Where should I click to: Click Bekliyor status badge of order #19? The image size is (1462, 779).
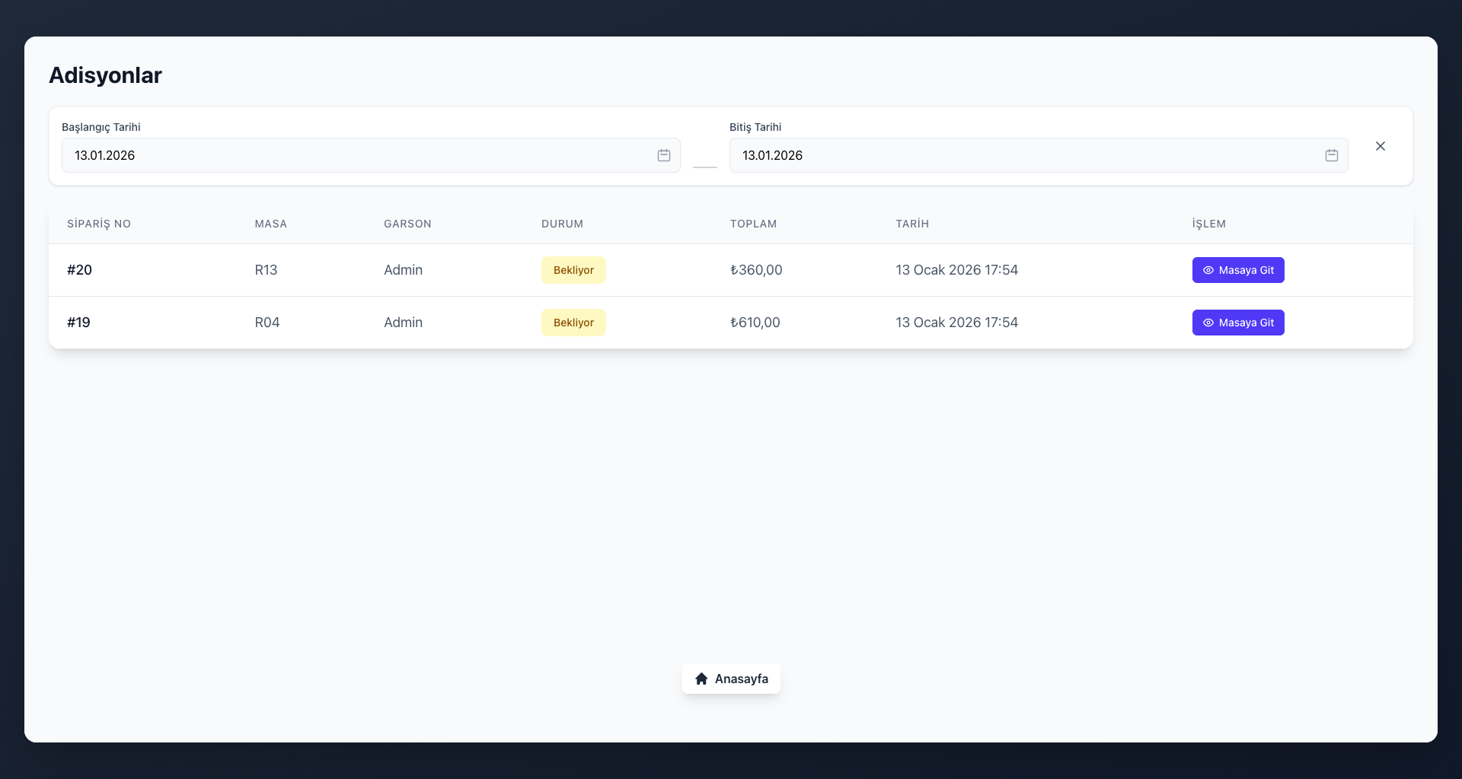573,323
